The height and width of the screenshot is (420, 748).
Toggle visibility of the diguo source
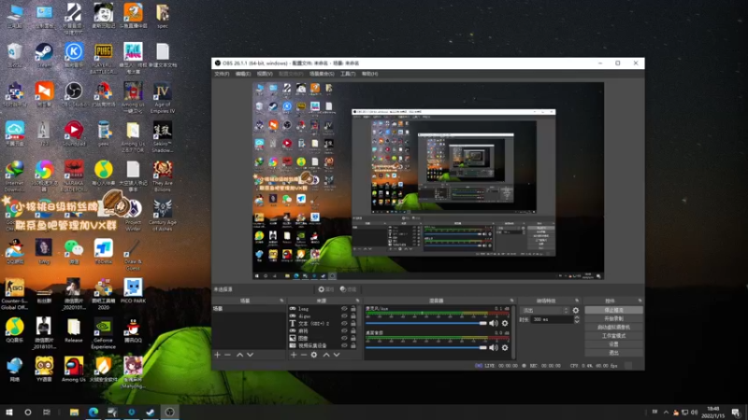point(344,315)
